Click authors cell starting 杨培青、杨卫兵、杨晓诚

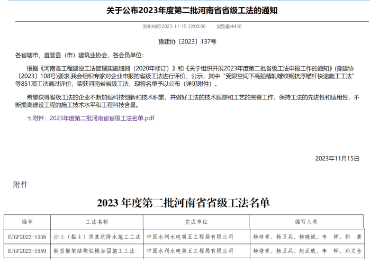point(307,237)
